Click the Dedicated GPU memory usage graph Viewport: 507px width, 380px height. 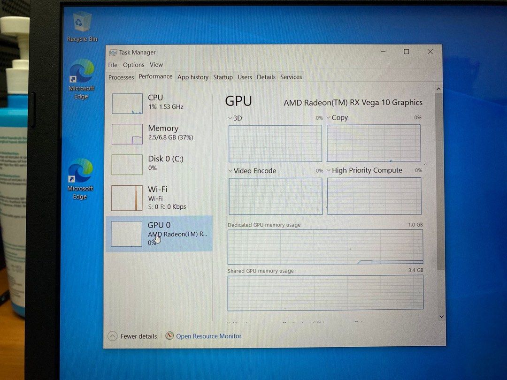[325, 246]
